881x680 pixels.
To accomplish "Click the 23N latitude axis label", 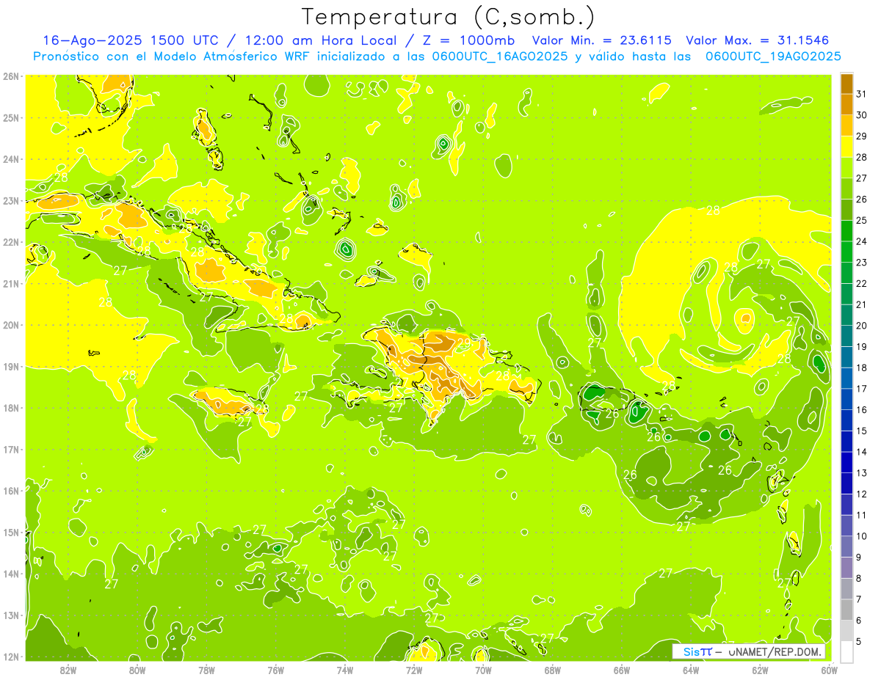I will pos(11,200).
